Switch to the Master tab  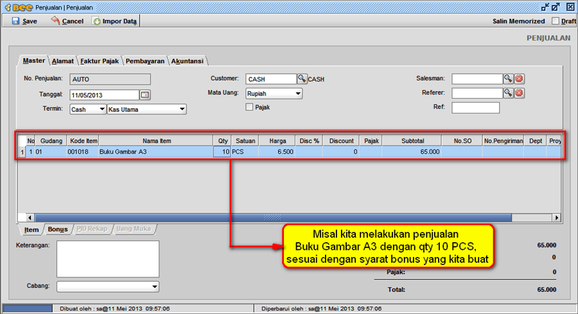pyautogui.click(x=33, y=61)
